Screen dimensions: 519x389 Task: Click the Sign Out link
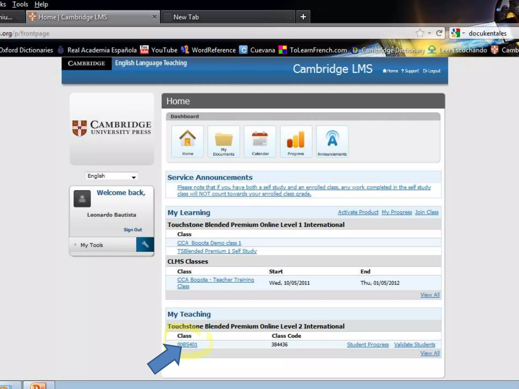pyautogui.click(x=133, y=230)
